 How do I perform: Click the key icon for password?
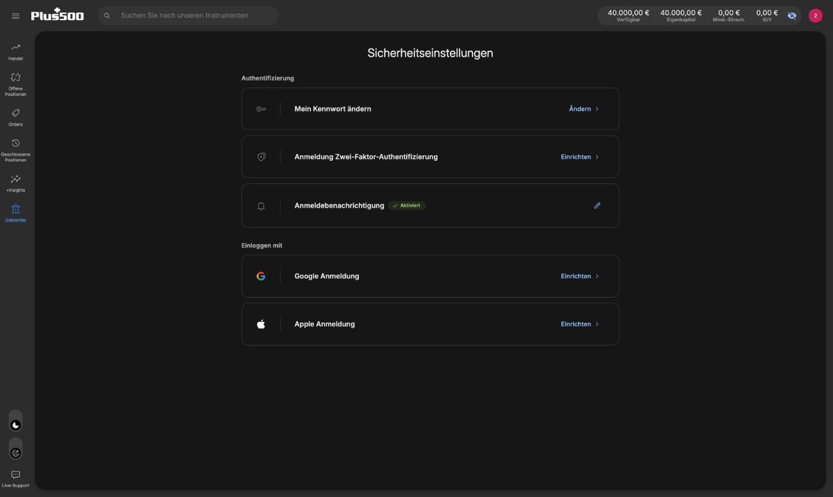[261, 109]
